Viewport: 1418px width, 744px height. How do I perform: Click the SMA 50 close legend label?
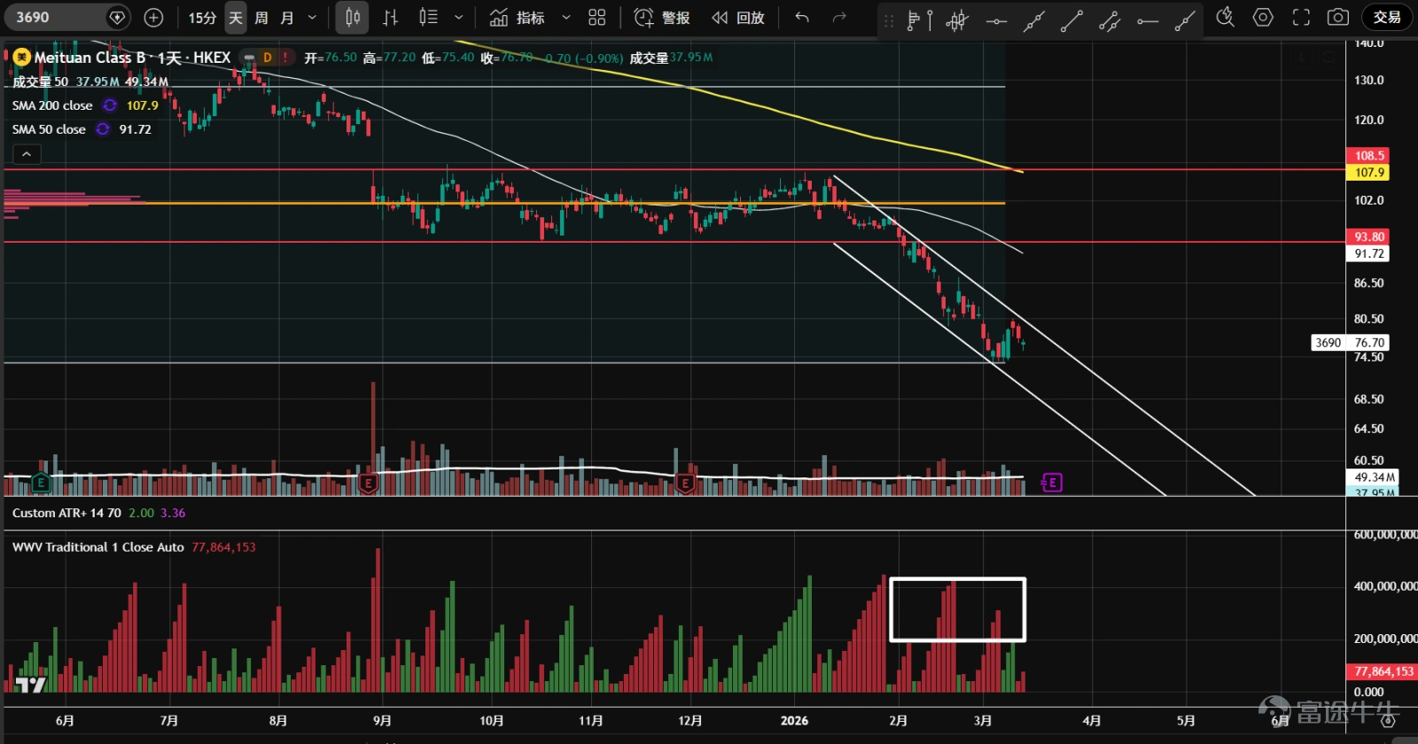click(x=49, y=129)
